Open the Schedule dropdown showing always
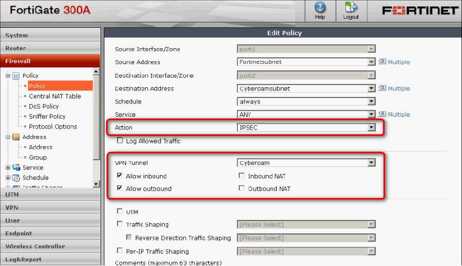462x266 pixels. pyautogui.click(x=306, y=101)
